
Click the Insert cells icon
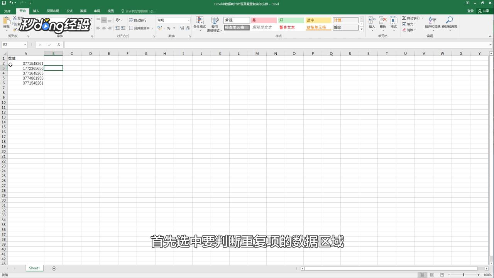[x=372, y=20]
